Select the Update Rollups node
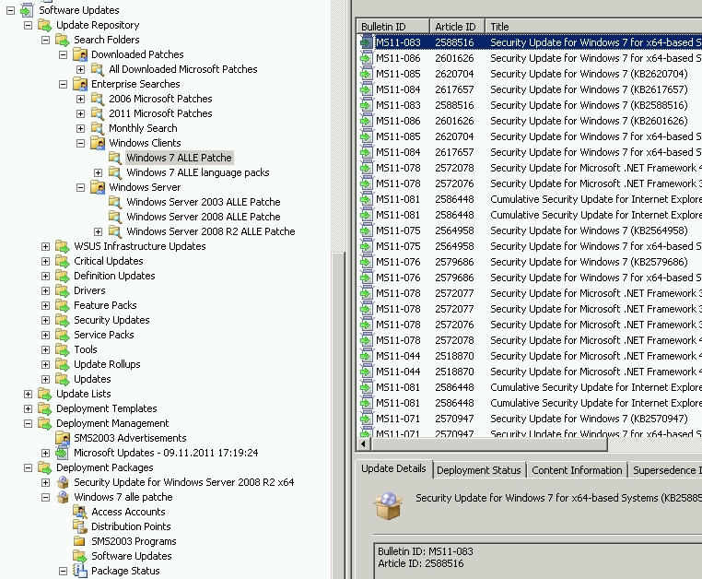 tap(107, 365)
